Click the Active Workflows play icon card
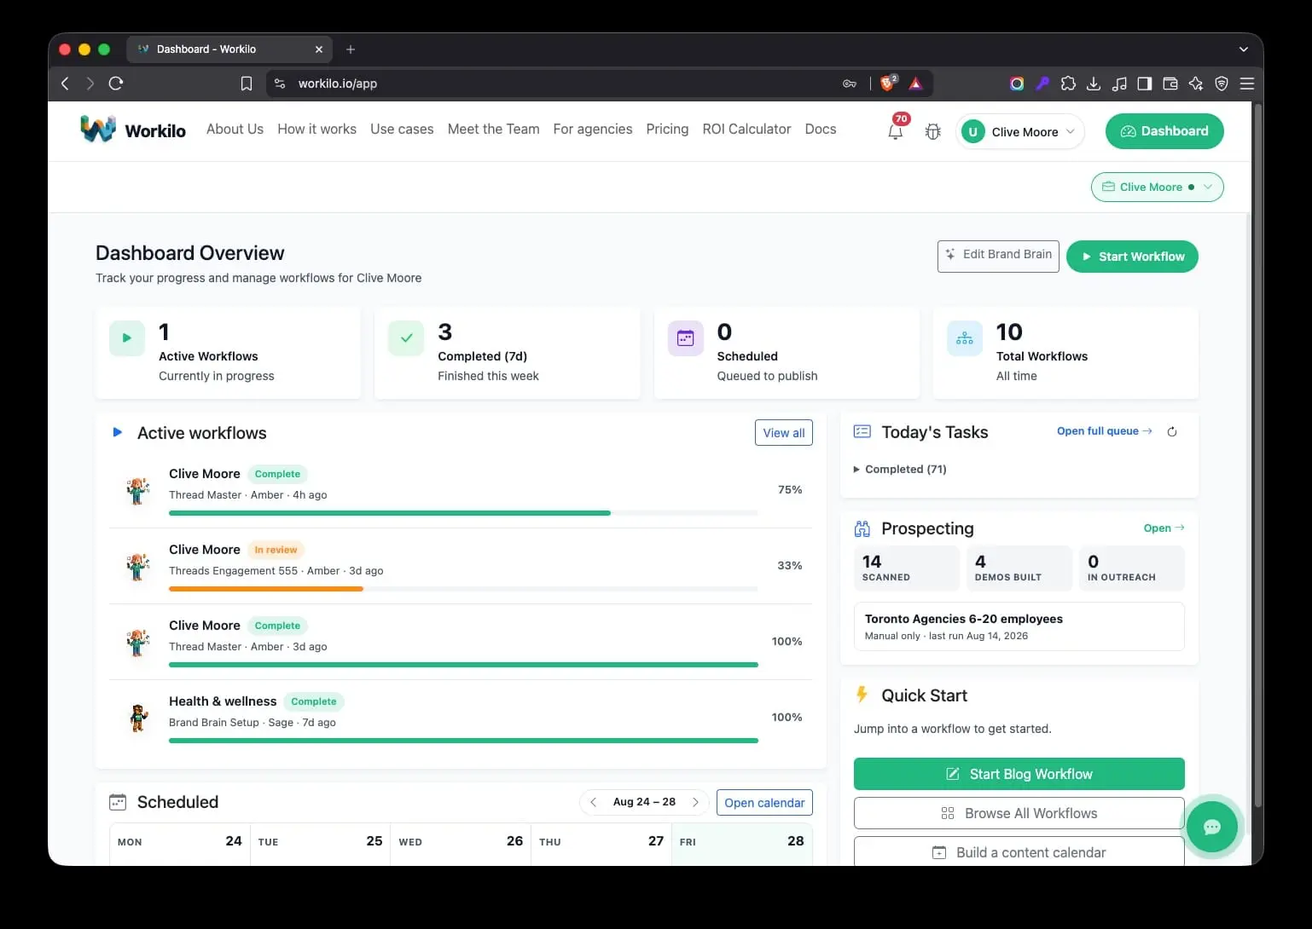The height and width of the screenshot is (929, 1312). pyautogui.click(x=127, y=338)
